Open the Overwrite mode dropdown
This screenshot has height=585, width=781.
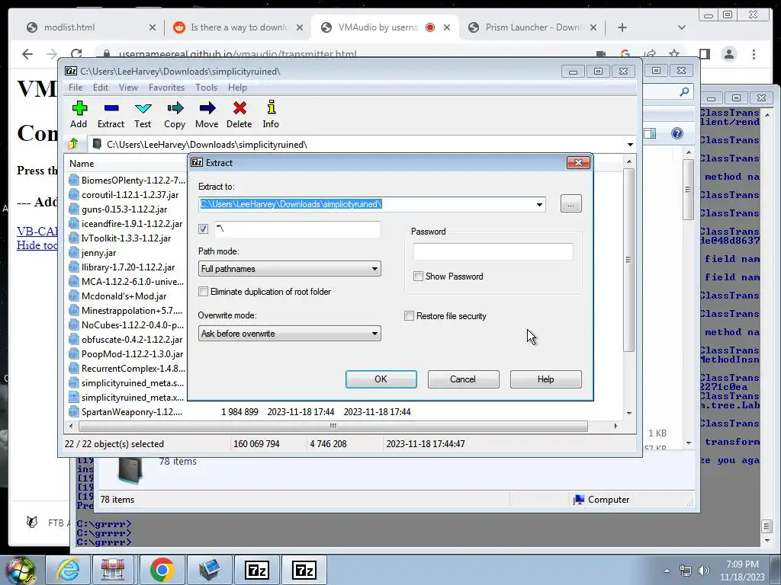coord(289,334)
